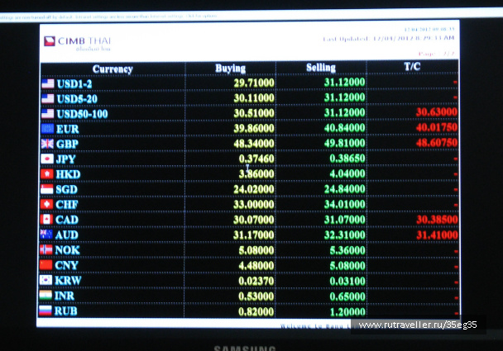Click the Buying column header
The height and width of the screenshot is (351, 503).
230,68
